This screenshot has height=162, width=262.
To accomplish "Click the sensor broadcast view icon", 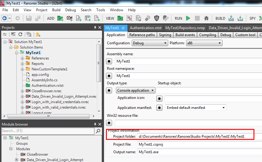I will click(x=148, y=18).
